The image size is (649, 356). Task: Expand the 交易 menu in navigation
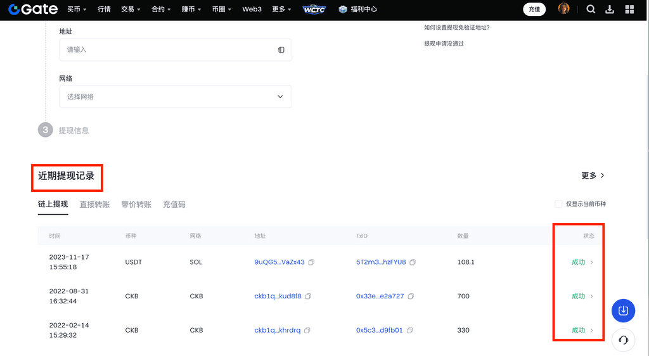[x=131, y=10]
